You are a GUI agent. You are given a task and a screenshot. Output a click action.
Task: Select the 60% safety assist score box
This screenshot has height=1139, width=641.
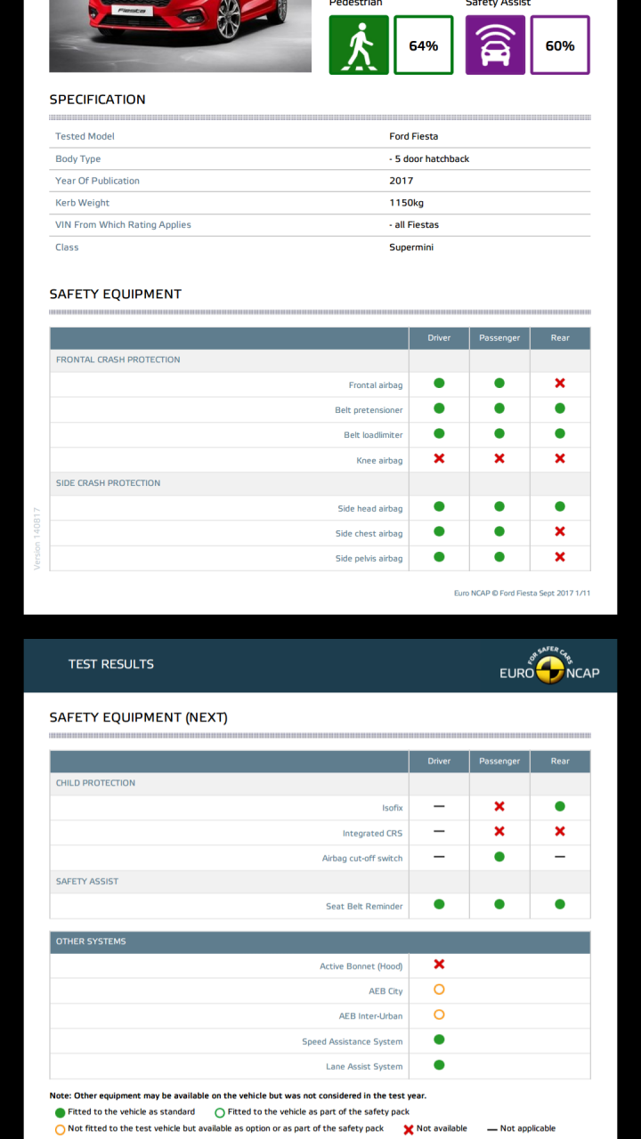coord(560,44)
